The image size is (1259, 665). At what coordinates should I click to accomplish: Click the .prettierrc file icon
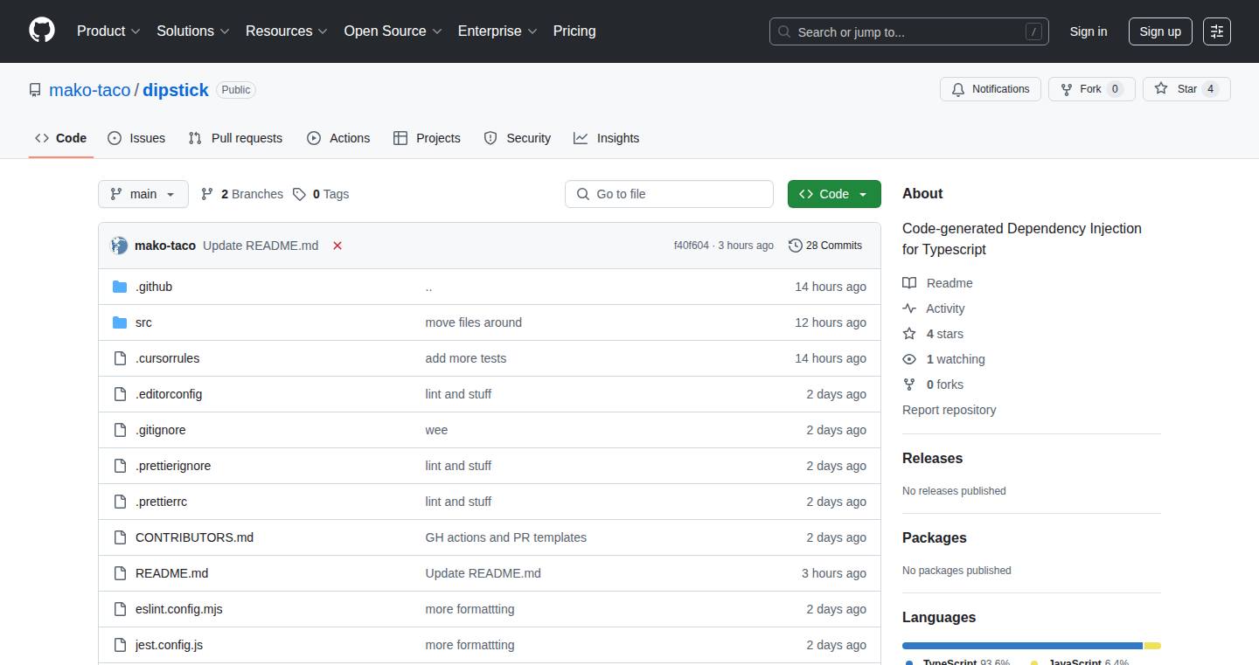120,502
